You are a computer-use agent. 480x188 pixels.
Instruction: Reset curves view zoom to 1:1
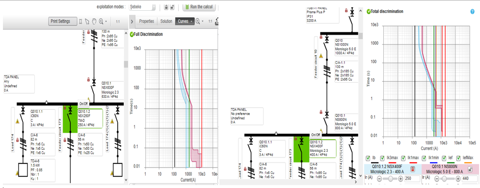point(210,22)
